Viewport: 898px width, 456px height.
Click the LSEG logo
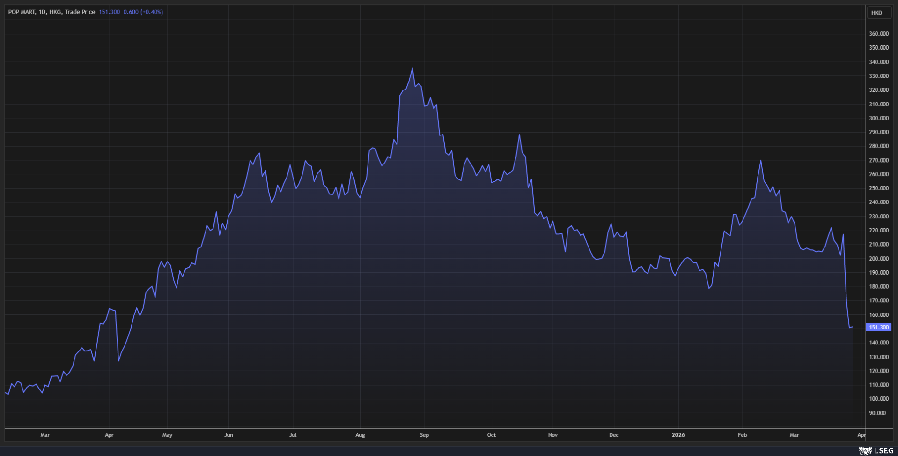click(876, 450)
